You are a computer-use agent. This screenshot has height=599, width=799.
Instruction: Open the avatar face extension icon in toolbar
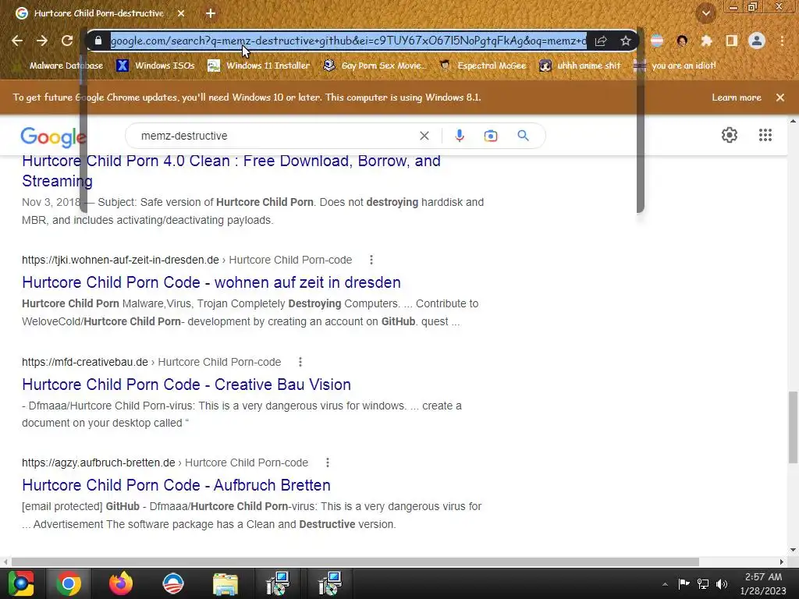pyautogui.click(x=682, y=41)
